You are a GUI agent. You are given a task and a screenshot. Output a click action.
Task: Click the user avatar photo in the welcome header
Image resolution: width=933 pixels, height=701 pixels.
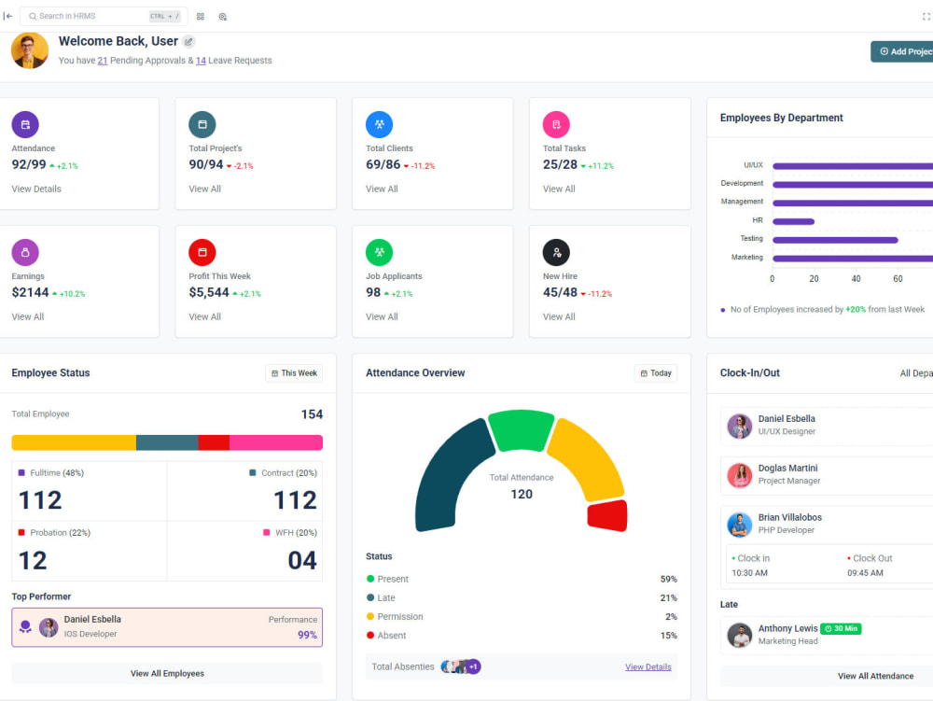(x=29, y=50)
